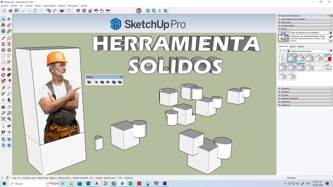Select the Seleccionar styles tab
The height and width of the screenshot is (187, 333).
tap(283, 46)
